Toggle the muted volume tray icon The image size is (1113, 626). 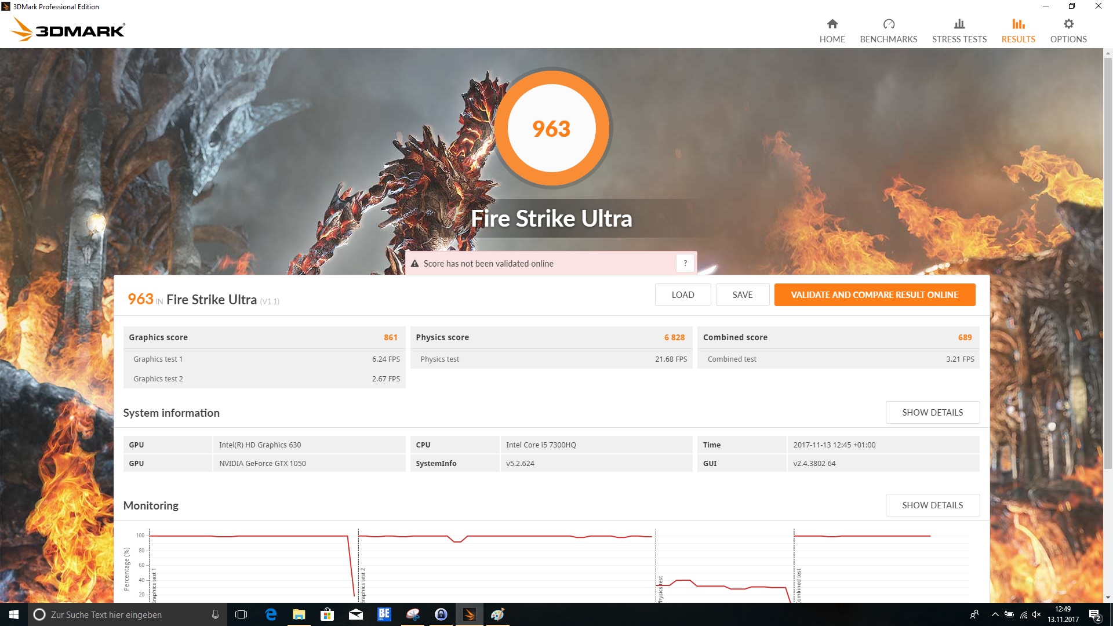click(1036, 614)
